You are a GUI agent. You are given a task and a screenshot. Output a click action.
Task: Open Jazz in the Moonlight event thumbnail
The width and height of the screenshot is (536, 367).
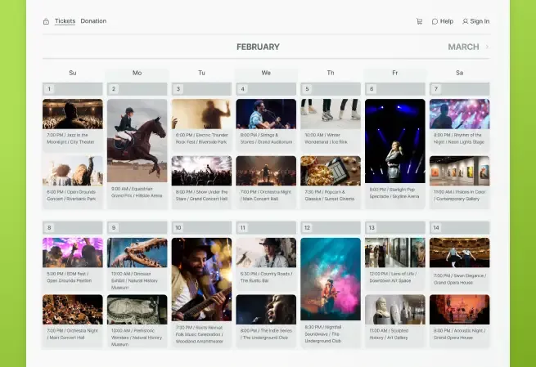[x=73, y=114]
